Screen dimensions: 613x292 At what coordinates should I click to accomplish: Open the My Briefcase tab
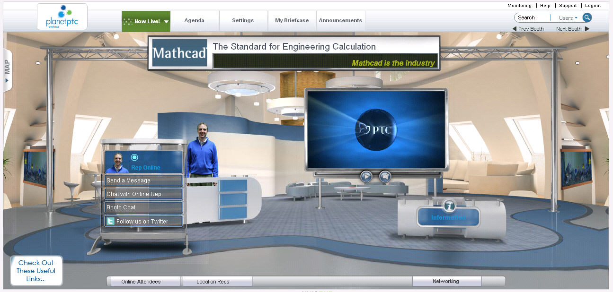coord(292,21)
